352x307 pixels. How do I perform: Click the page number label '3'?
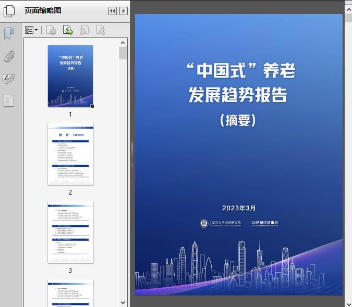(70, 270)
